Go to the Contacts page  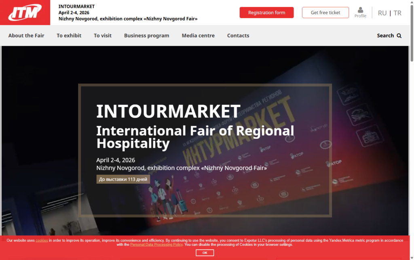[238, 36]
